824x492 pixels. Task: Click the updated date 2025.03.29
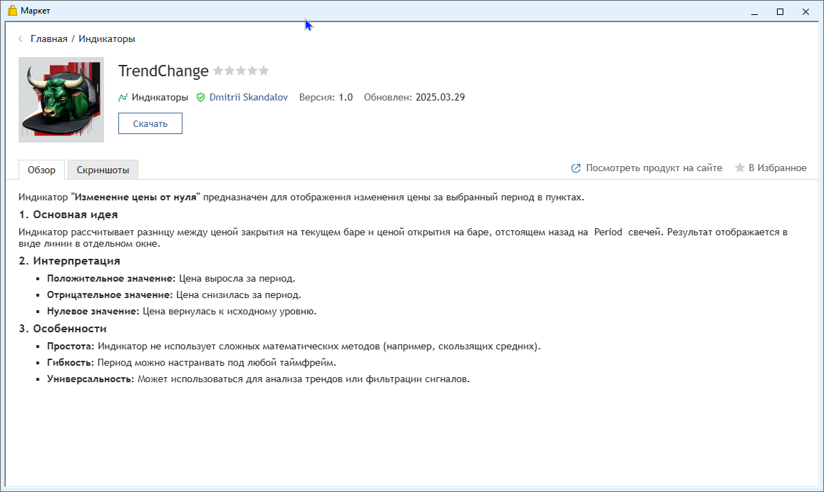[x=441, y=97]
